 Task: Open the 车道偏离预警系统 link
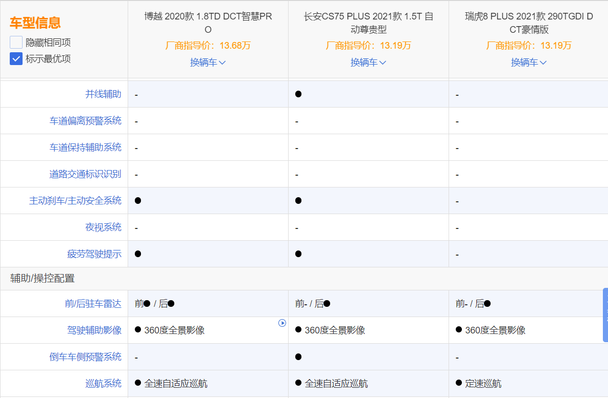point(85,120)
